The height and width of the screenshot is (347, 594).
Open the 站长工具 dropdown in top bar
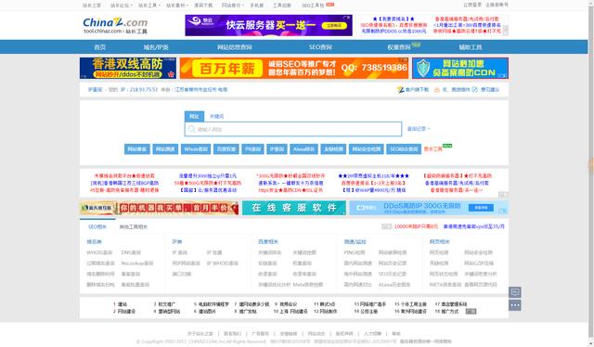(148, 6)
